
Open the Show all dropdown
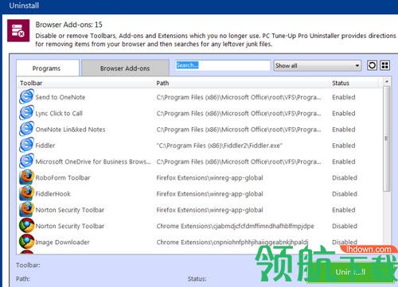(318, 65)
